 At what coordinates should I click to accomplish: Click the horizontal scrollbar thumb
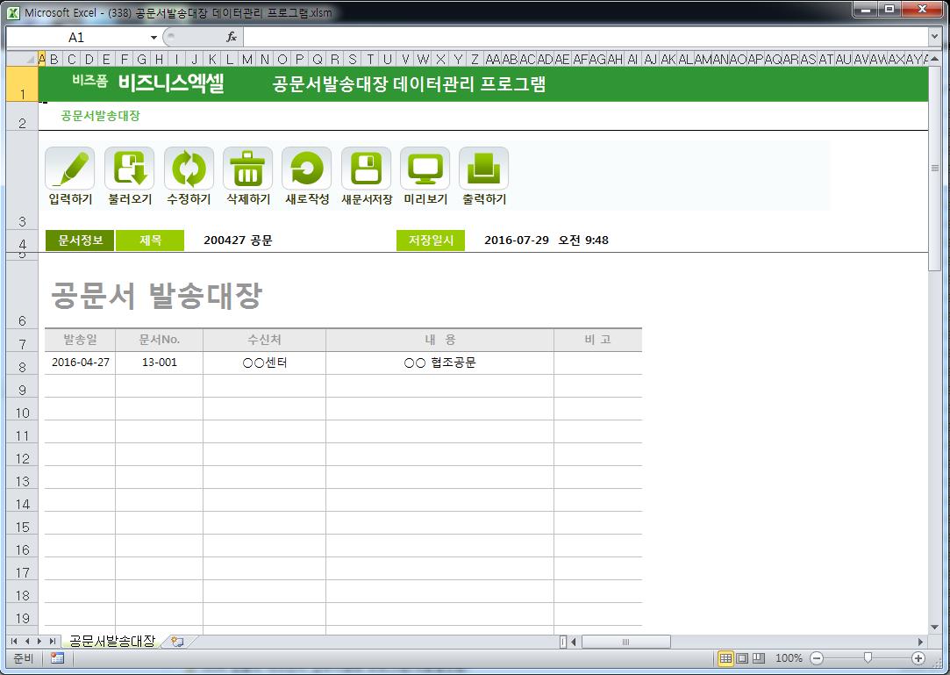click(x=625, y=642)
